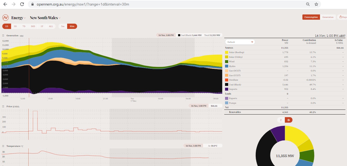Click the browser address bar URL
347x166 pixels.
82,4
